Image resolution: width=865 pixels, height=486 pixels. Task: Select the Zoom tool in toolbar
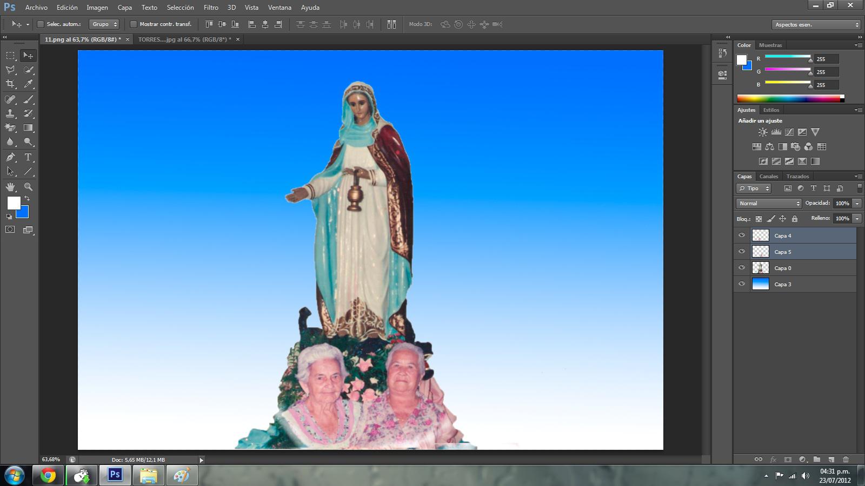pos(28,187)
